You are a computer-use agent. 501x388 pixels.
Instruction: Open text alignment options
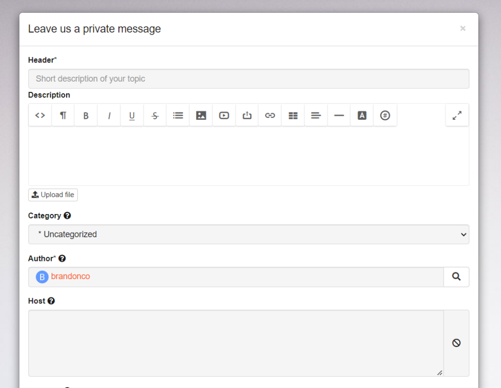pyautogui.click(x=316, y=115)
